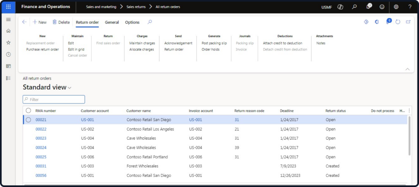The width and height of the screenshot is (419, 187).
Task: Open RMA number 00031 link
Action: (x=41, y=166)
